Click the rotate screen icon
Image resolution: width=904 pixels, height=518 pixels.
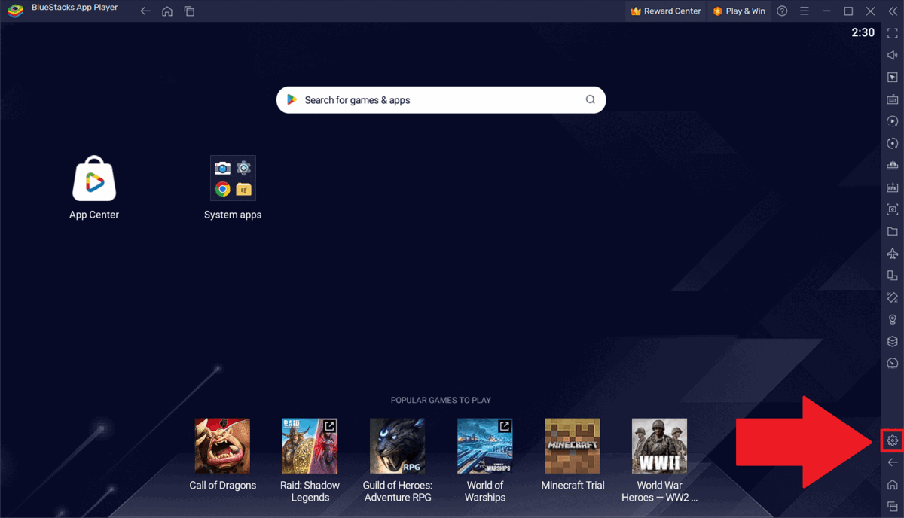point(893,276)
